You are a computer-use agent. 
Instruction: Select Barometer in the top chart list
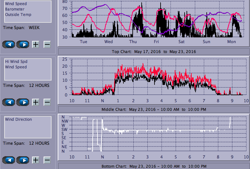click(14, 9)
